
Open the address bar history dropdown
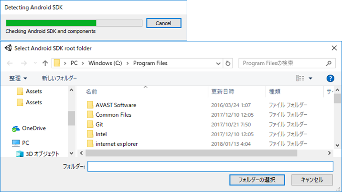click(218, 63)
